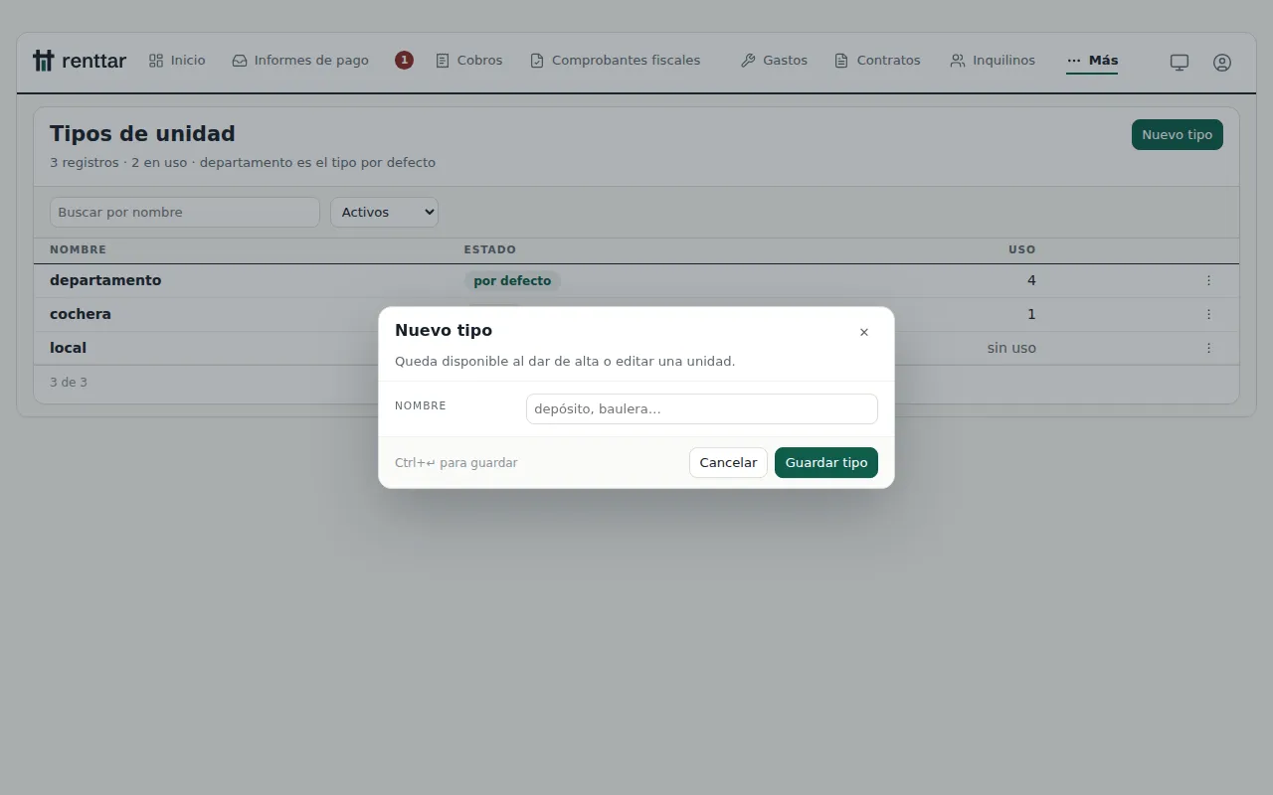Open Contratos from the nav bar
Image resolution: width=1273 pixels, height=795 pixels.
tap(877, 61)
